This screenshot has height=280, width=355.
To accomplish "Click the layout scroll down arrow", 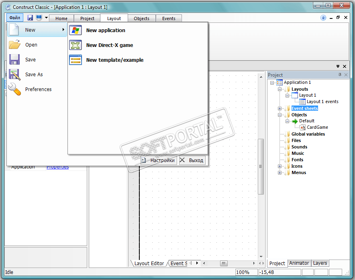I will (x=261, y=257).
